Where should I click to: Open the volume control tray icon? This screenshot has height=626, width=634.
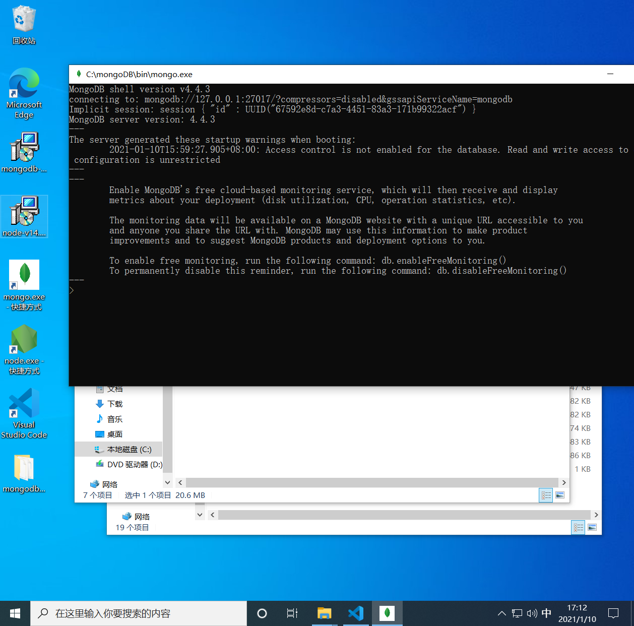click(x=532, y=613)
